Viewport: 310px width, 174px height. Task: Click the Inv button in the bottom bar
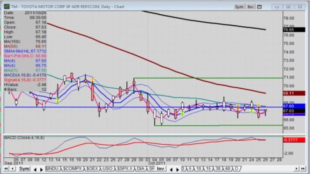point(160,169)
